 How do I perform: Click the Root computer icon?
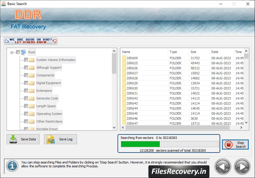[x=24, y=52]
